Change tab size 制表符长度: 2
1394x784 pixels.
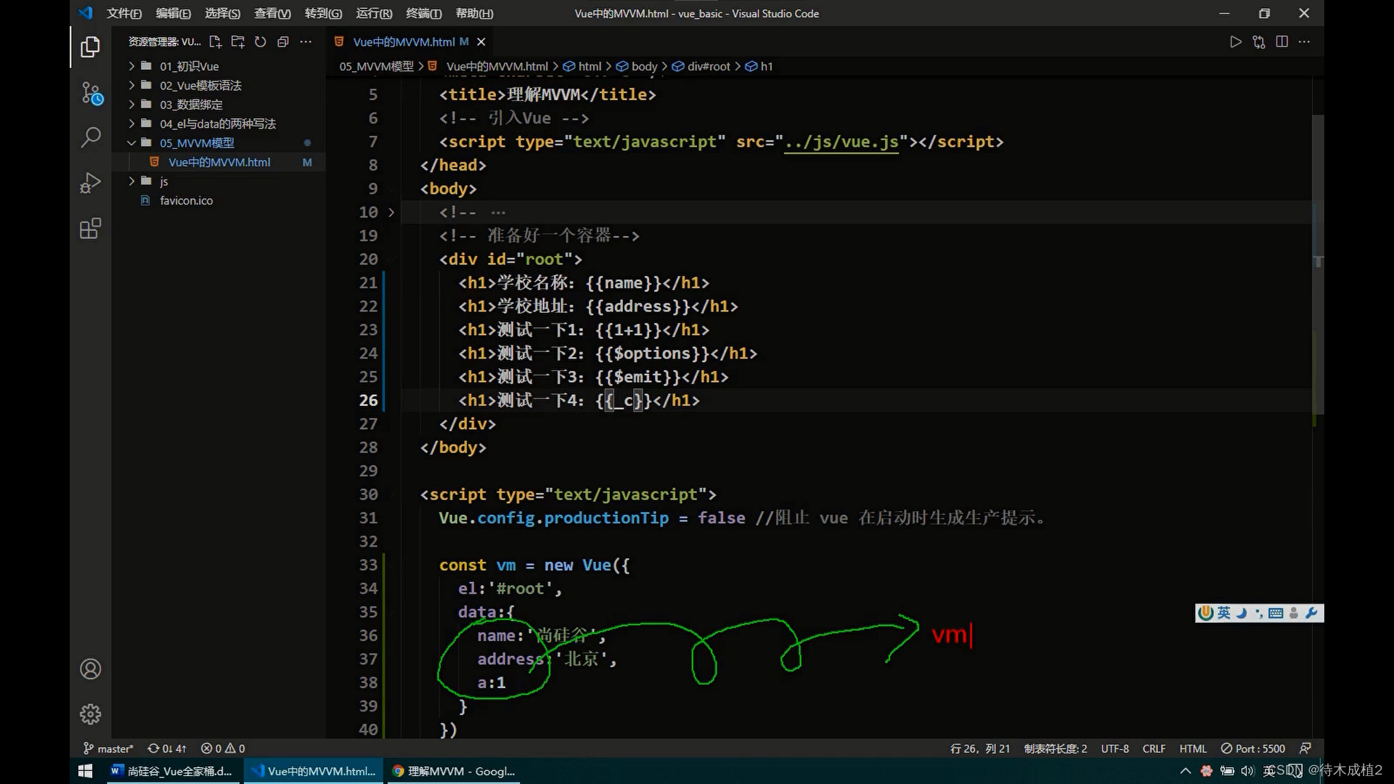point(1055,748)
